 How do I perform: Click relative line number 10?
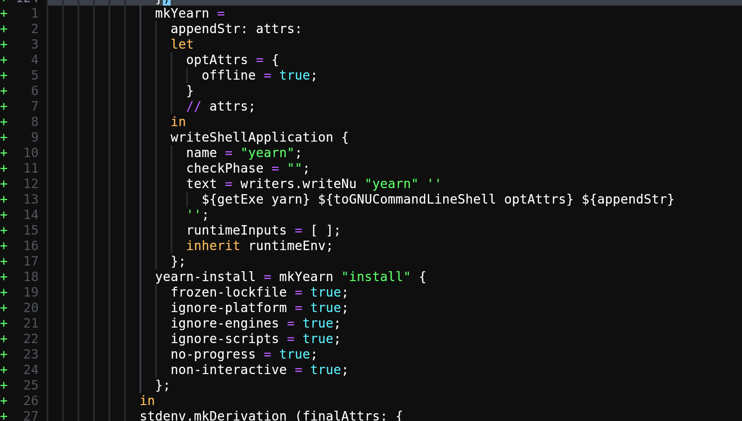31,153
